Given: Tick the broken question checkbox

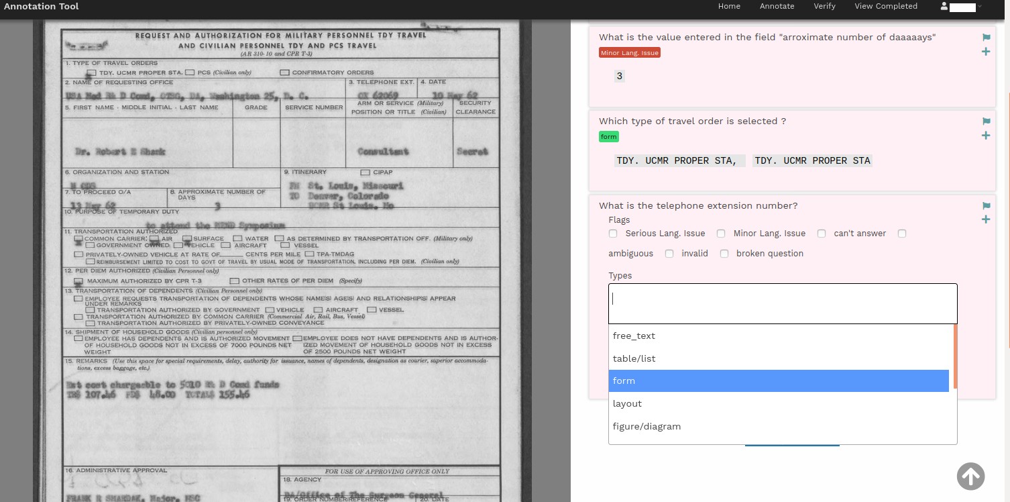Looking at the screenshot, I should pyautogui.click(x=724, y=254).
